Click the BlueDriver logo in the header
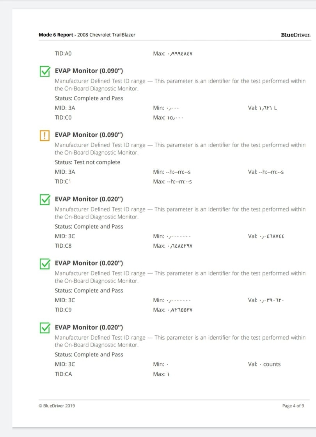The width and height of the screenshot is (316, 437). pyautogui.click(x=295, y=35)
